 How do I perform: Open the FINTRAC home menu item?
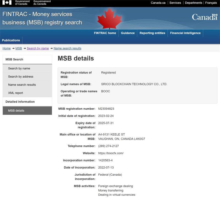[105, 33]
